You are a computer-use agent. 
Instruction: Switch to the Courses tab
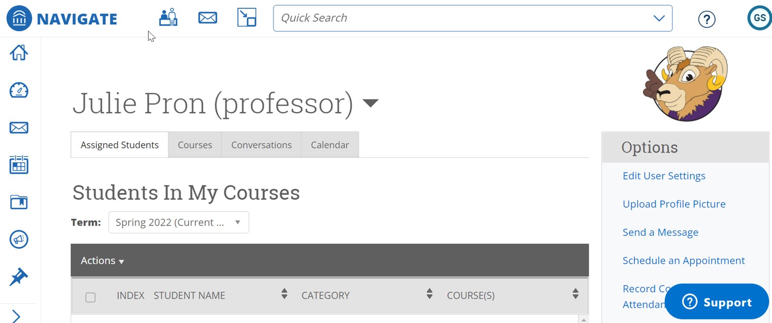pyautogui.click(x=195, y=145)
